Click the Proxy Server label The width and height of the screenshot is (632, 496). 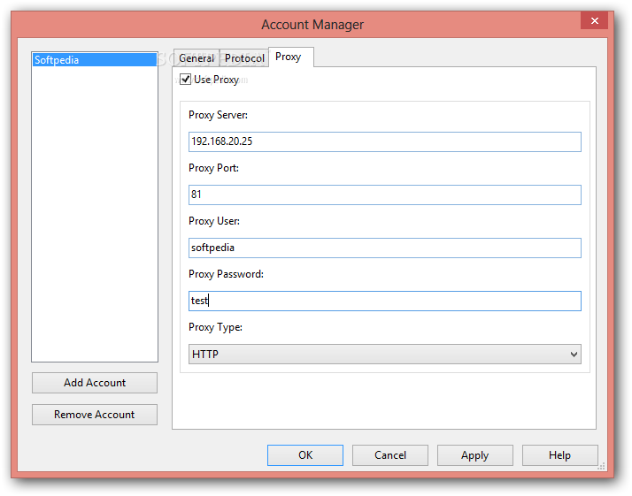tap(218, 115)
